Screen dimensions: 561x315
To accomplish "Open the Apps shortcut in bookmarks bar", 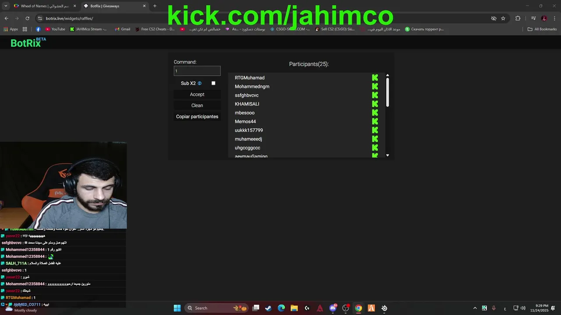I will click(x=11, y=29).
